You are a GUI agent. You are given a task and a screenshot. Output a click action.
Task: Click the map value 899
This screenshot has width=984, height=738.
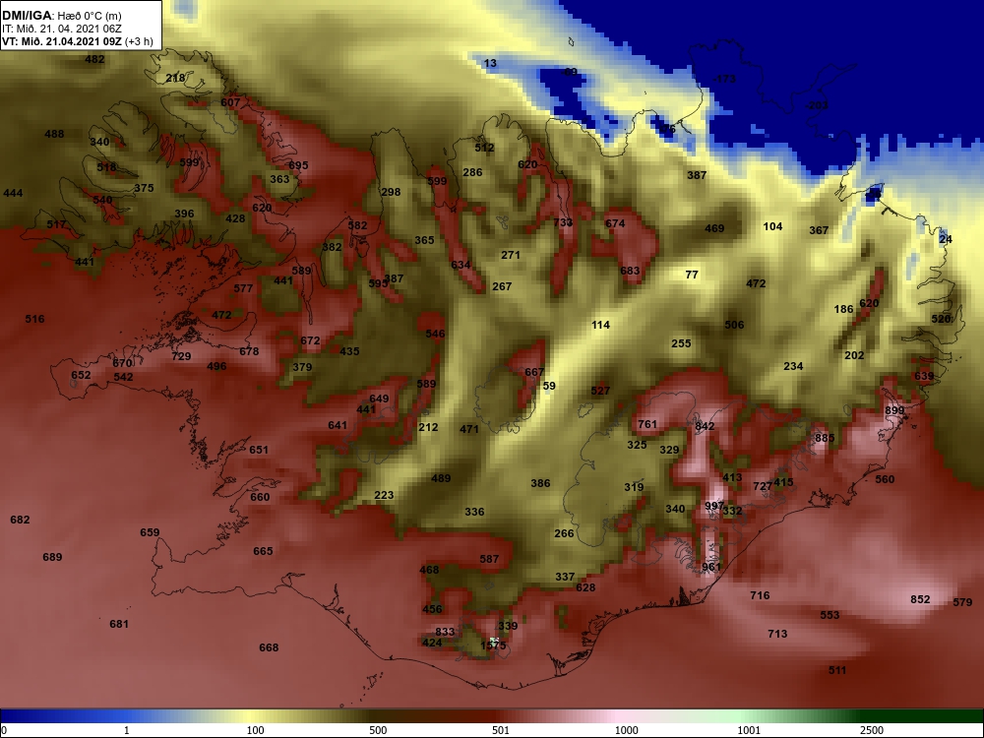894,410
